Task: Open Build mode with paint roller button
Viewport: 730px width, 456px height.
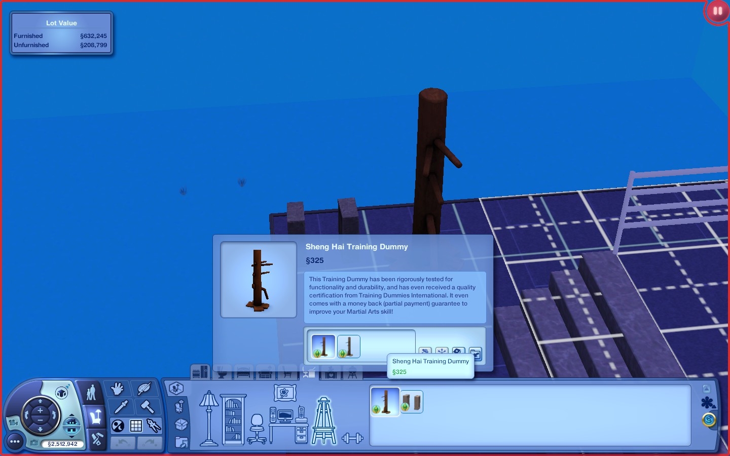Action: coord(96,439)
